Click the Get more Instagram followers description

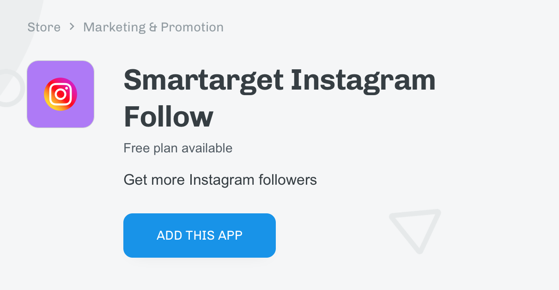pos(220,180)
